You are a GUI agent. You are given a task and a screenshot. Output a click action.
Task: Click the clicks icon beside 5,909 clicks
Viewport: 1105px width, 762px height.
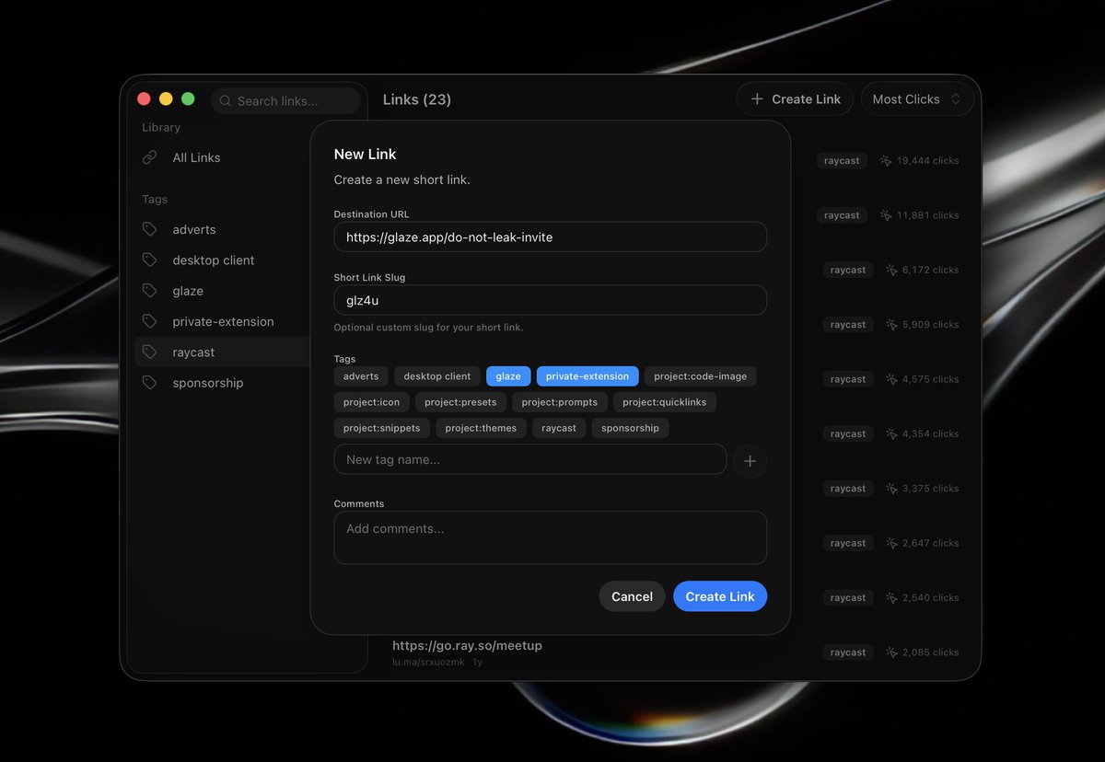point(891,324)
